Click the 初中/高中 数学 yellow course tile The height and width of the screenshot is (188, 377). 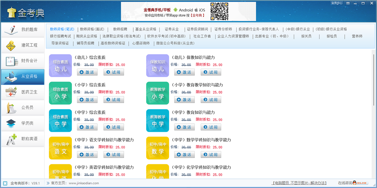click(x=157, y=148)
